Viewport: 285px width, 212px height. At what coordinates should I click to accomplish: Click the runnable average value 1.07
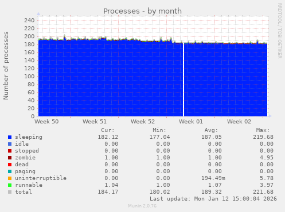(x=215, y=185)
